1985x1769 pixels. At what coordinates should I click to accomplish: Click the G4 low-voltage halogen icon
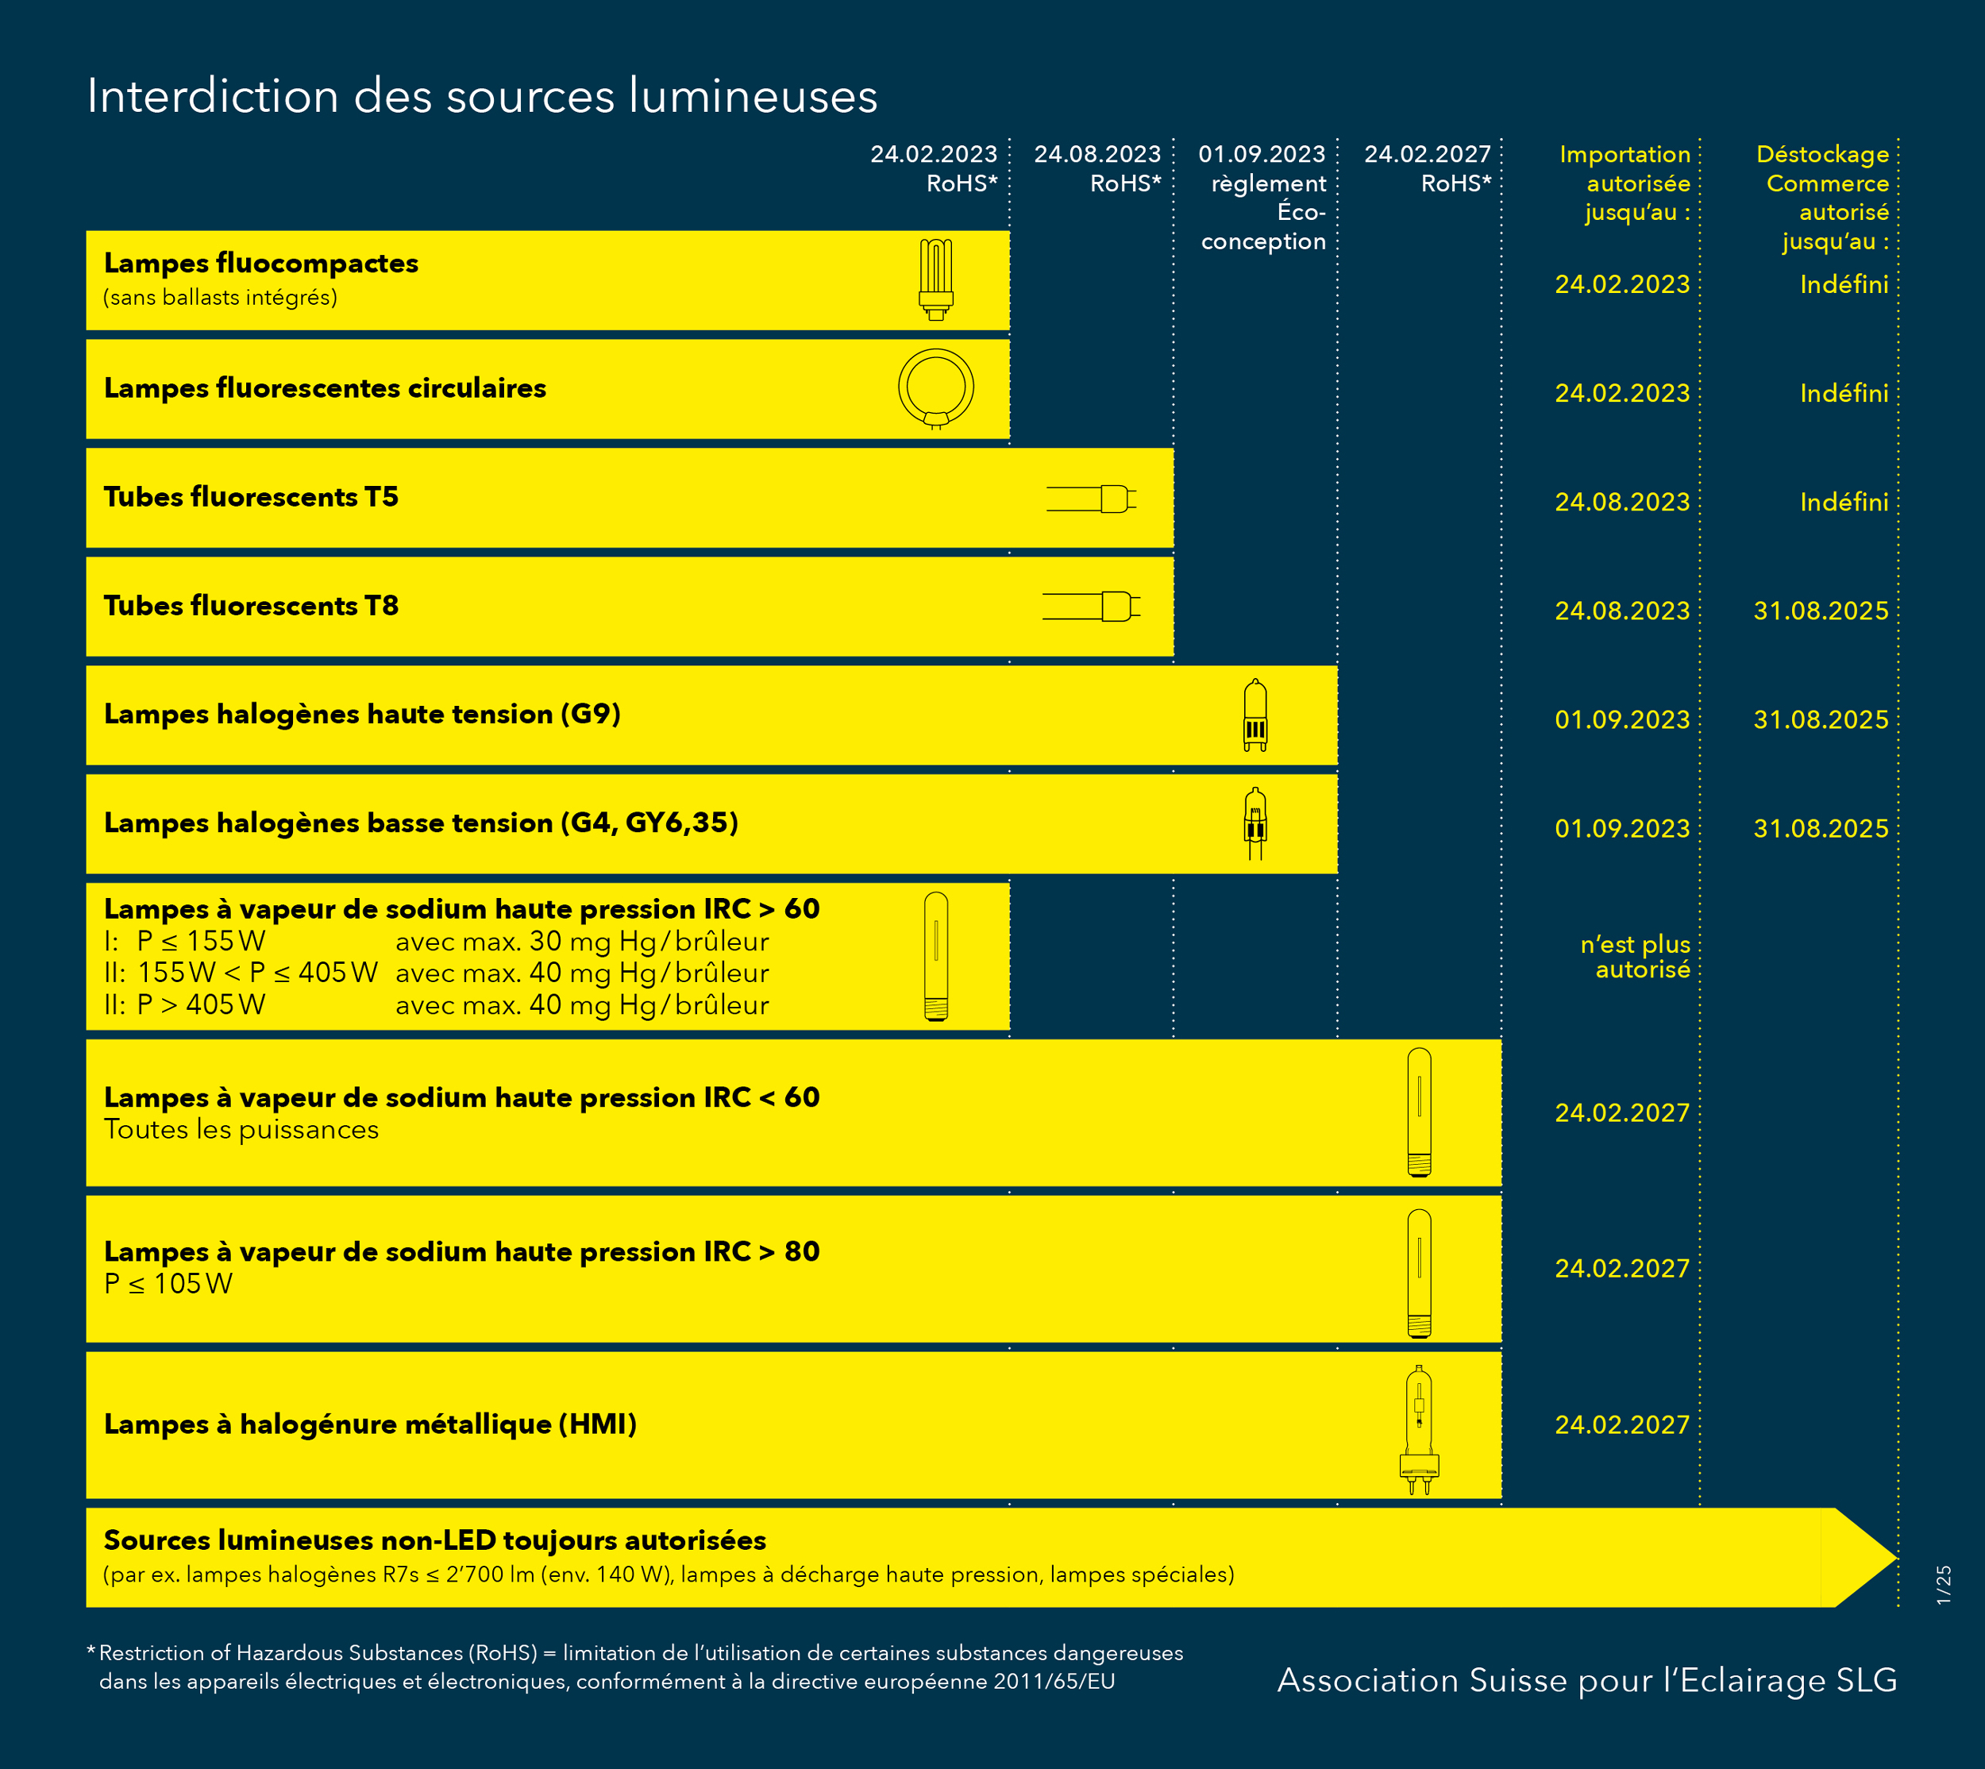point(1255,823)
